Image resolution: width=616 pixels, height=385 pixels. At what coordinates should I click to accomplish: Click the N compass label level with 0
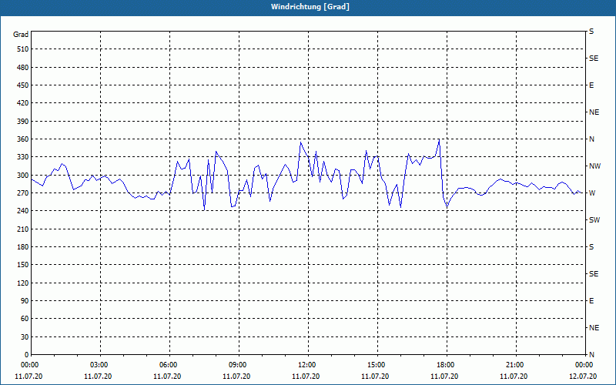point(591,355)
